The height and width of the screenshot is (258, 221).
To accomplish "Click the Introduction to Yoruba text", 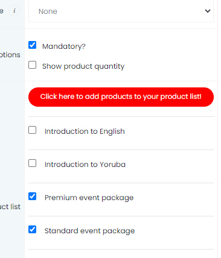I will click(85, 165).
